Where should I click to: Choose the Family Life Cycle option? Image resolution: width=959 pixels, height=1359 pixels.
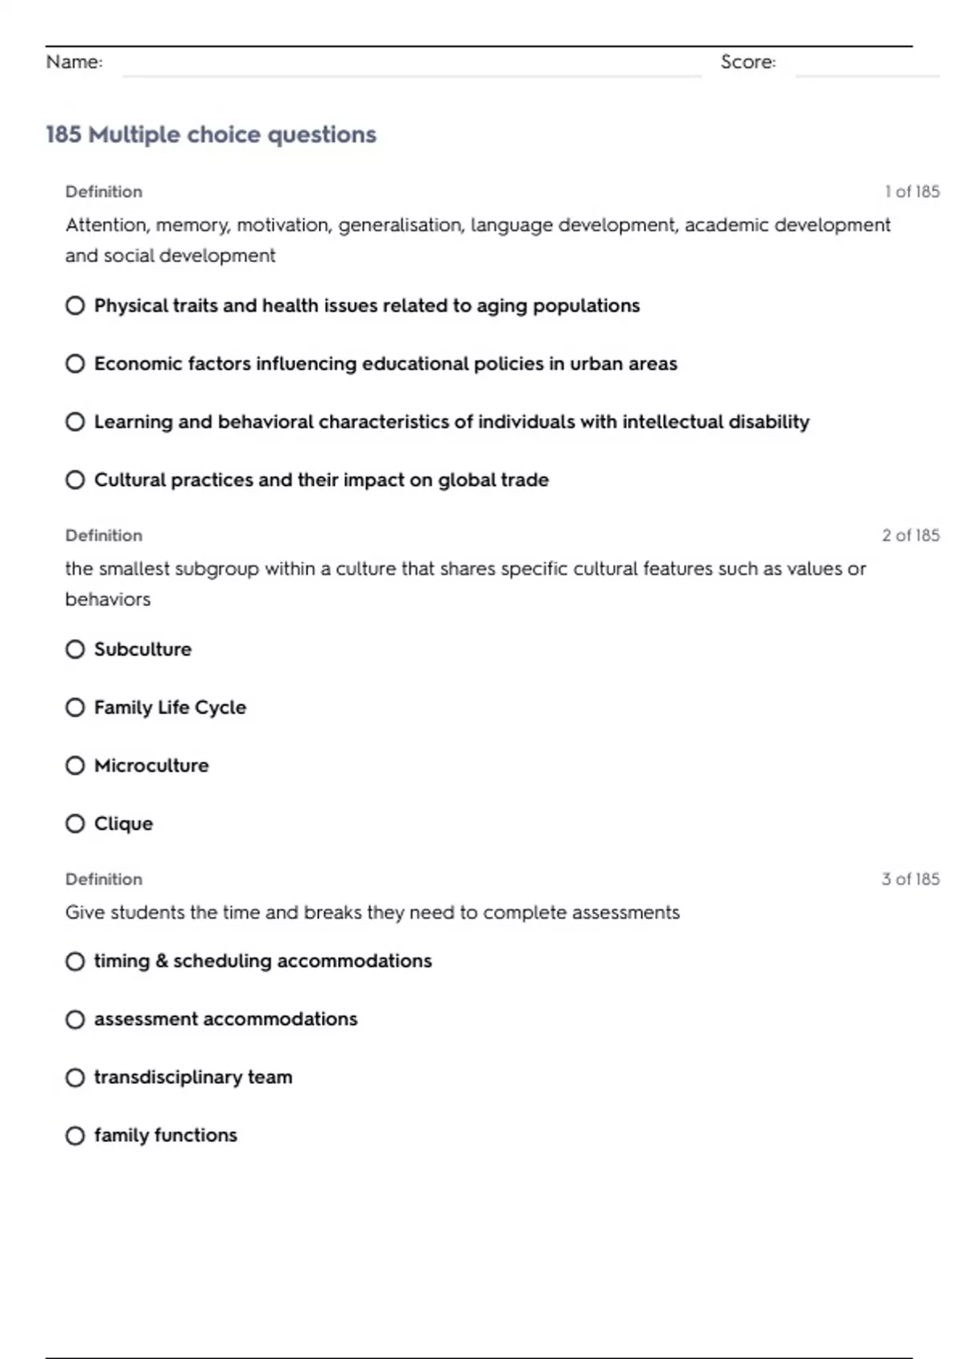(x=75, y=708)
